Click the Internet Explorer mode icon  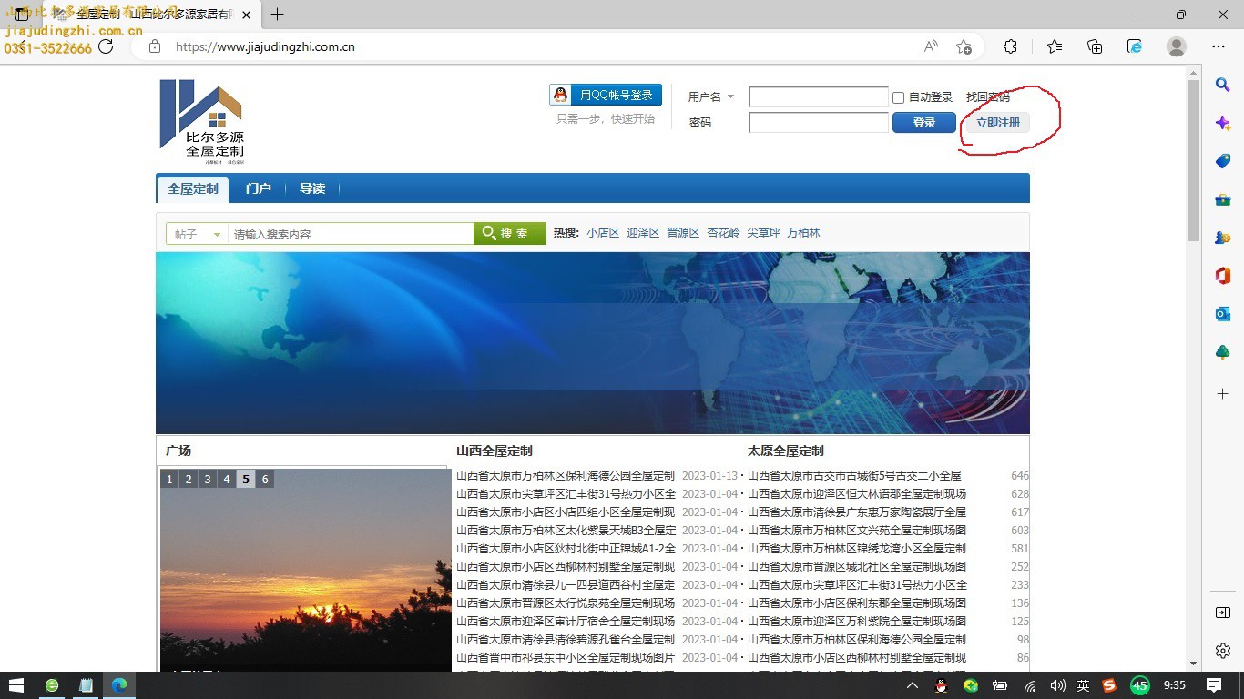(1135, 46)
